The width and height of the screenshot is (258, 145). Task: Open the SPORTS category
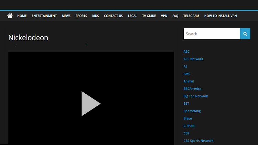coord(81,16)
